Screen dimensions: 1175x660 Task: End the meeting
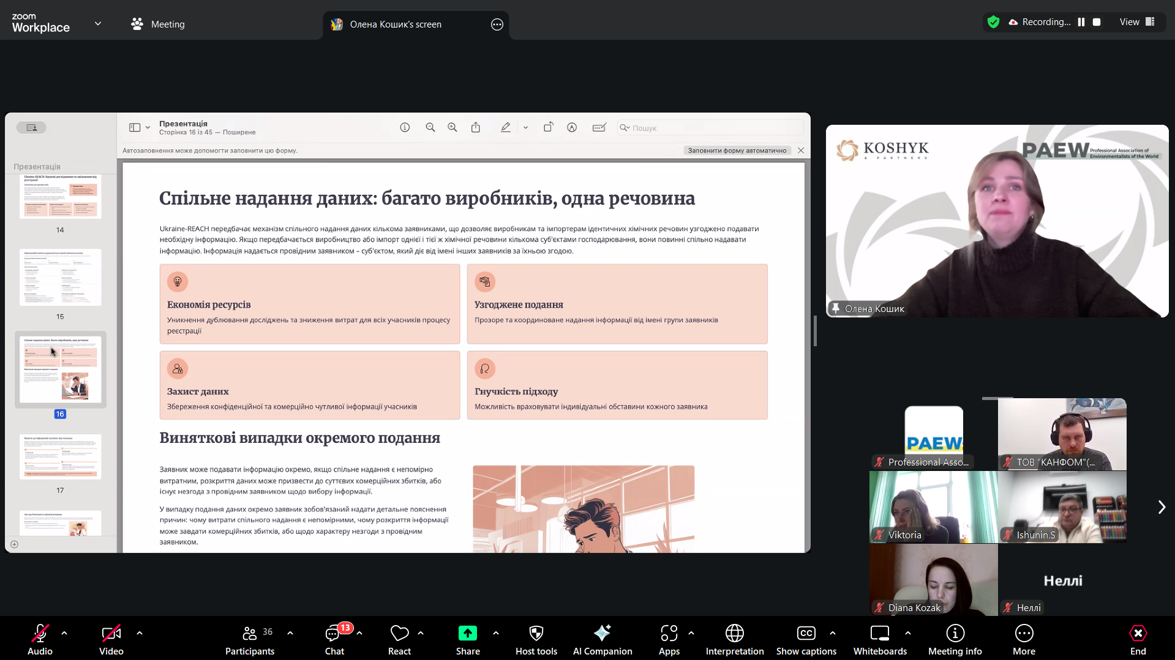[1138, 639]
